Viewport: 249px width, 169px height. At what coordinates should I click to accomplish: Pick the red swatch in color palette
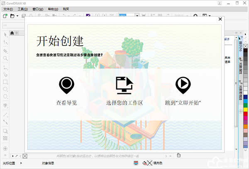tap(246, 114)
